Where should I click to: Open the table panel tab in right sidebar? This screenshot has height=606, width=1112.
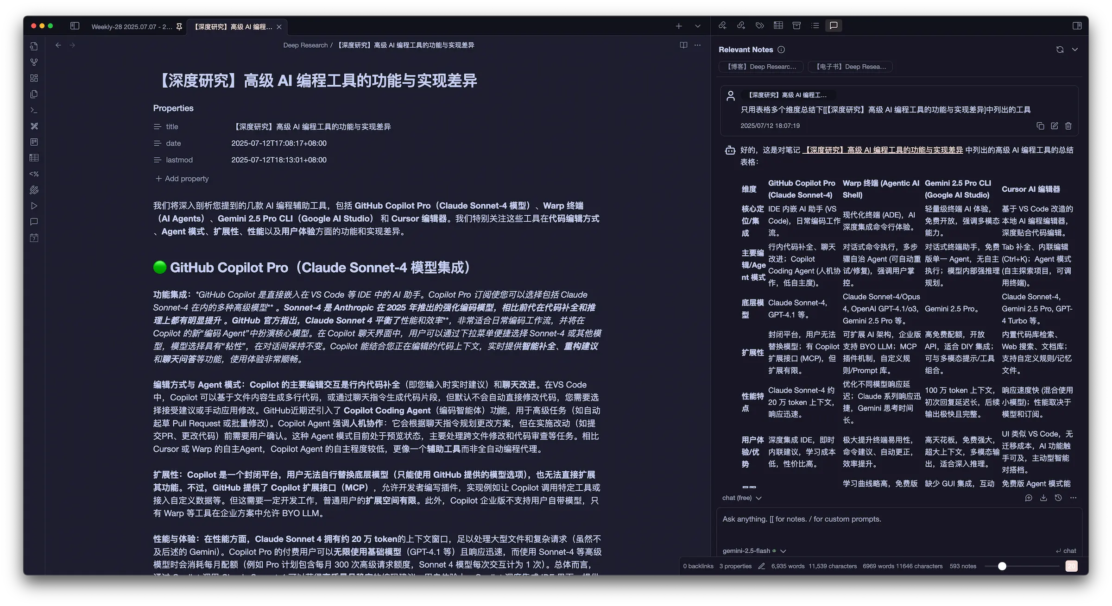[x=778, y=25]
